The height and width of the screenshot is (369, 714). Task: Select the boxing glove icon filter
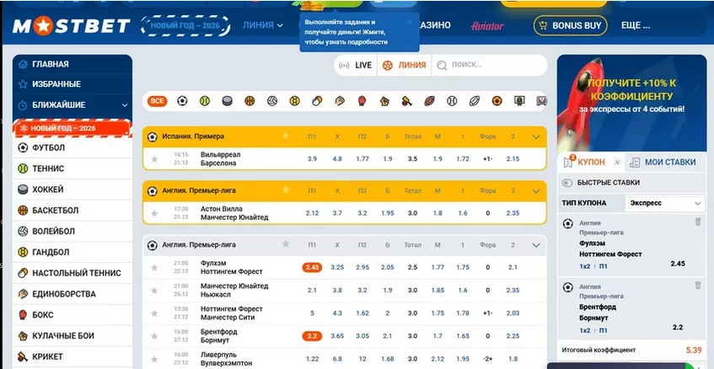[x=362, y=101]
